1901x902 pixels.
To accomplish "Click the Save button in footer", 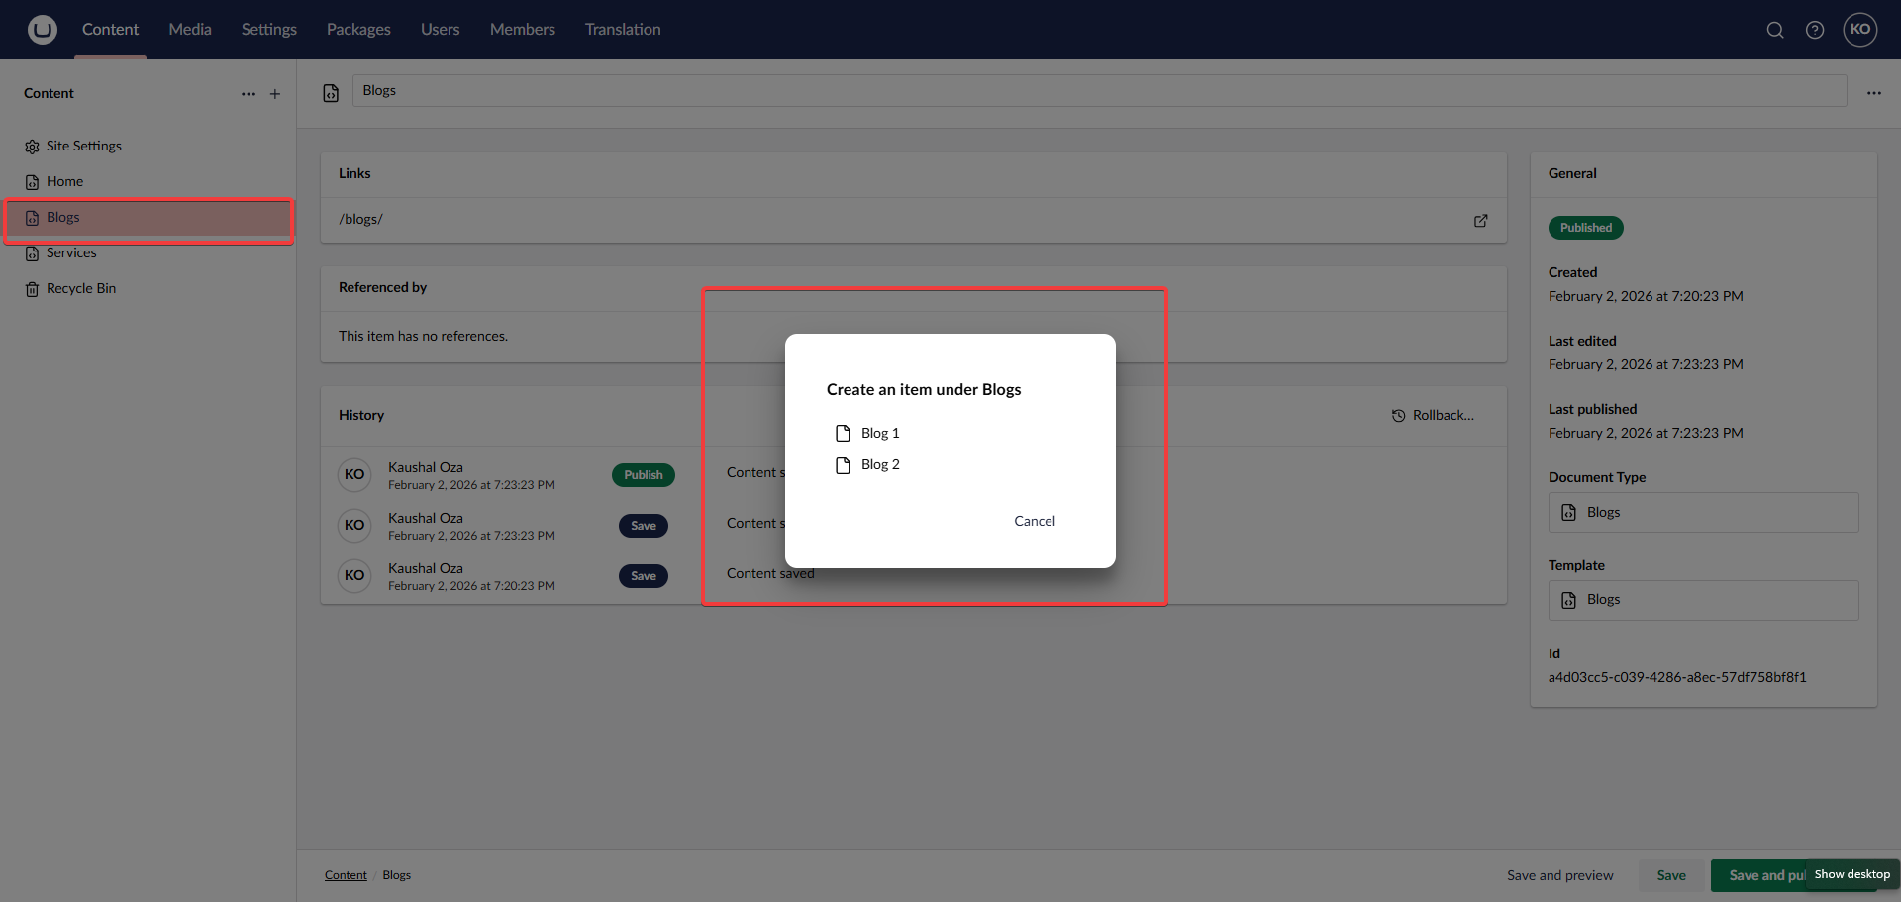I will pos(1671,875).
